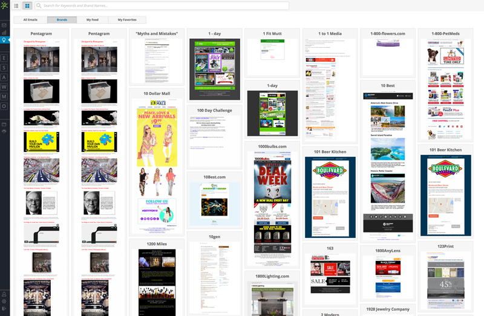
Task: Click the S letter sidebar icon
Action: click(x=4, y=68)
